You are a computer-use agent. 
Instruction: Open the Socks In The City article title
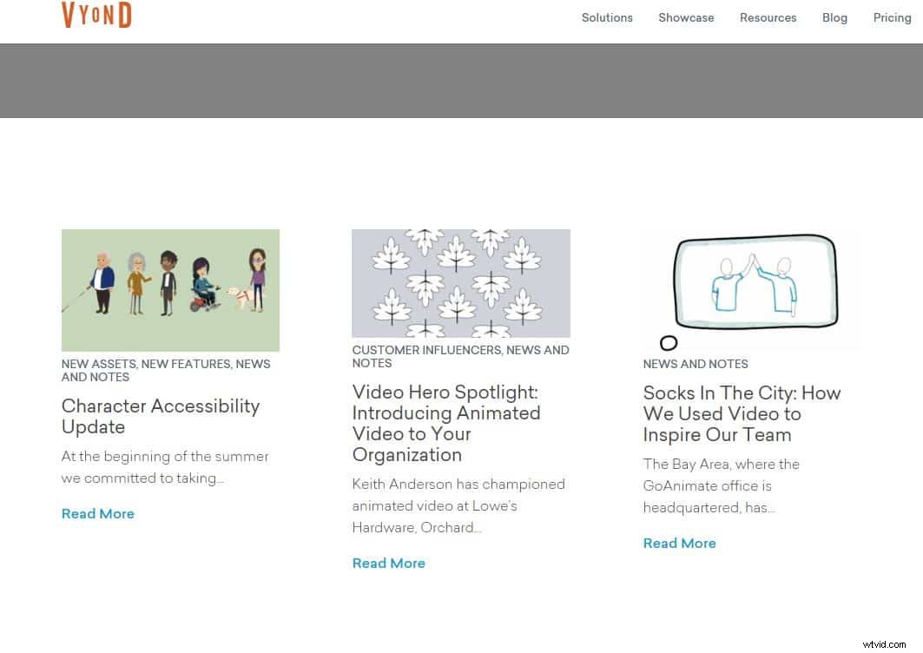(x=742, y=414)
